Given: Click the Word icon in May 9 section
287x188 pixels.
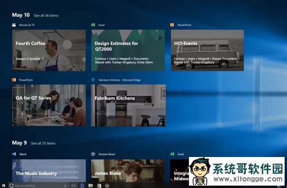Looking at the screenshot, I should click(14, 154).
